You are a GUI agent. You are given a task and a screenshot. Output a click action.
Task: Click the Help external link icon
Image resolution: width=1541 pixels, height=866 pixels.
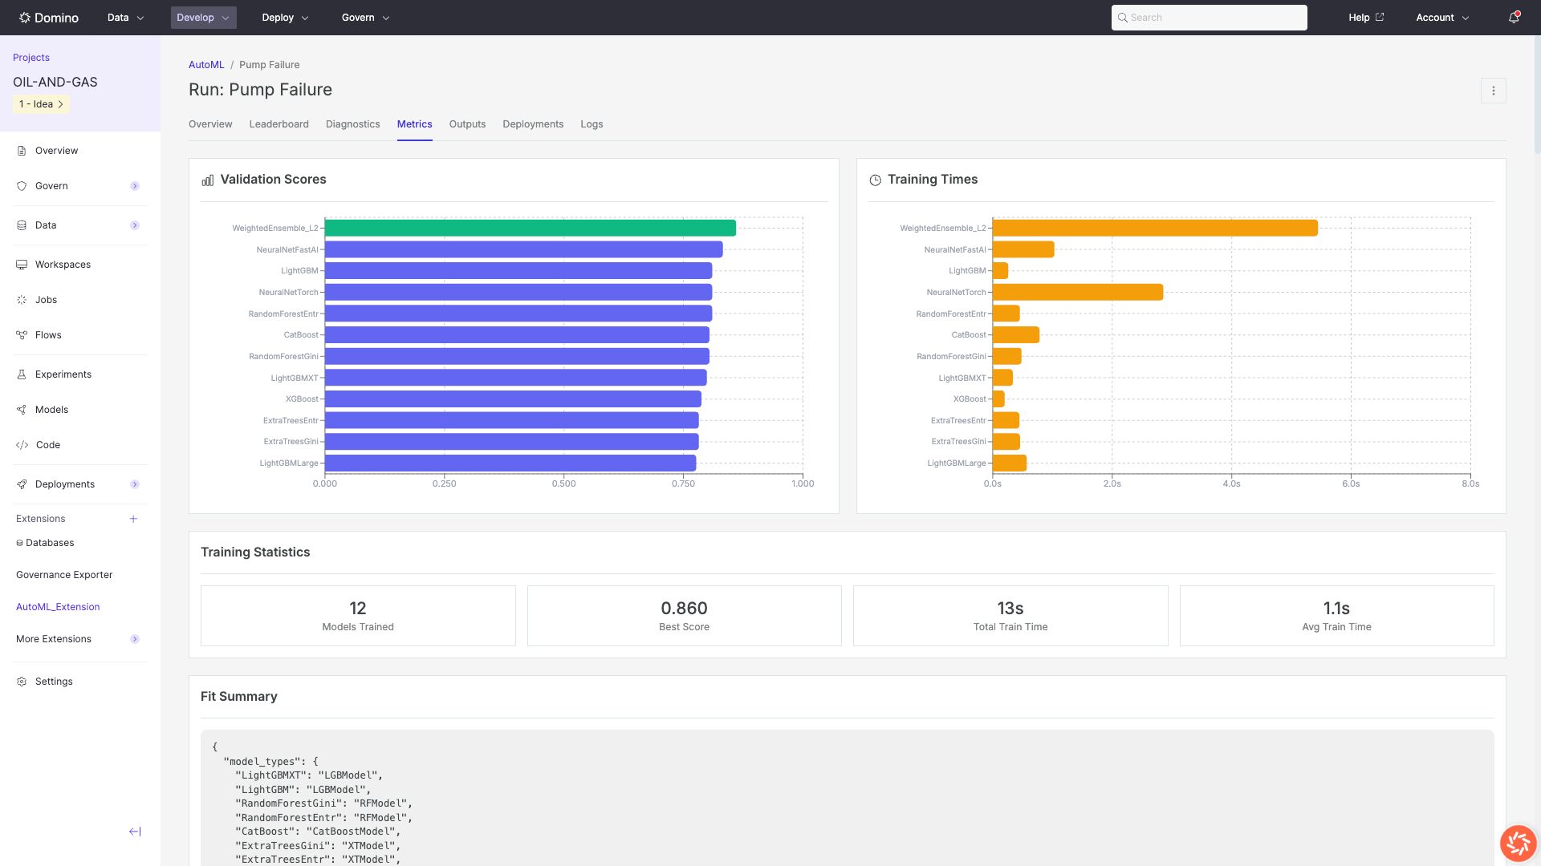coord(1380,17)
